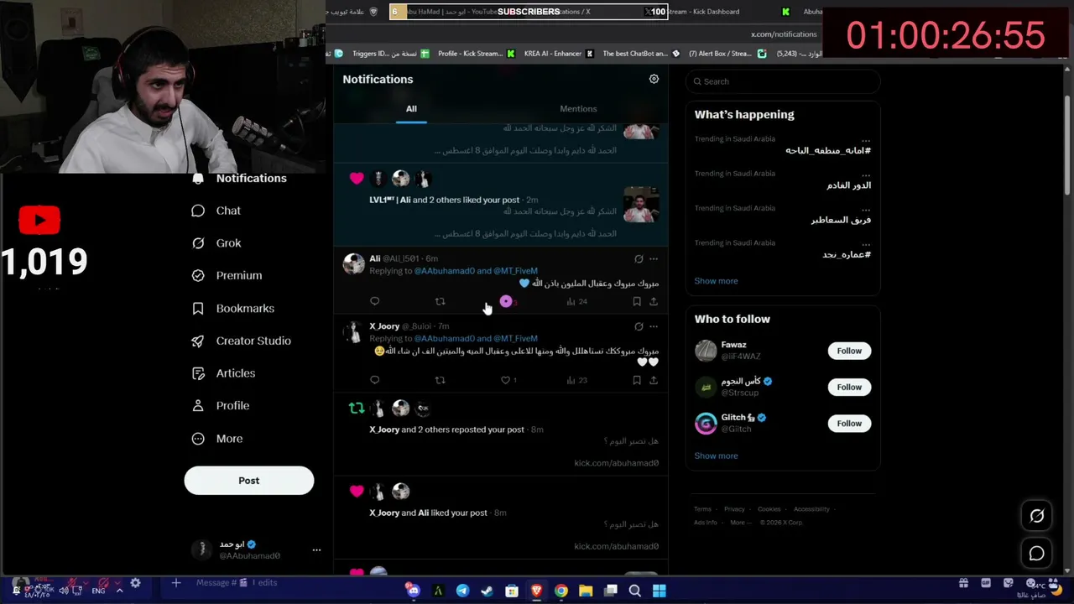The image size is (1074, 604).
Task: Expand the More menu in the sidebar
Action: [217, 439]
